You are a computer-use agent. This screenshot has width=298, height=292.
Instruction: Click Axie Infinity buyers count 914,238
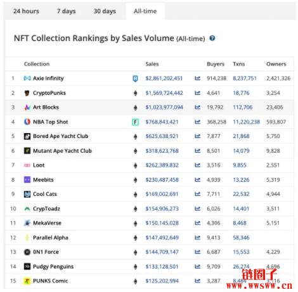(216, 79)
